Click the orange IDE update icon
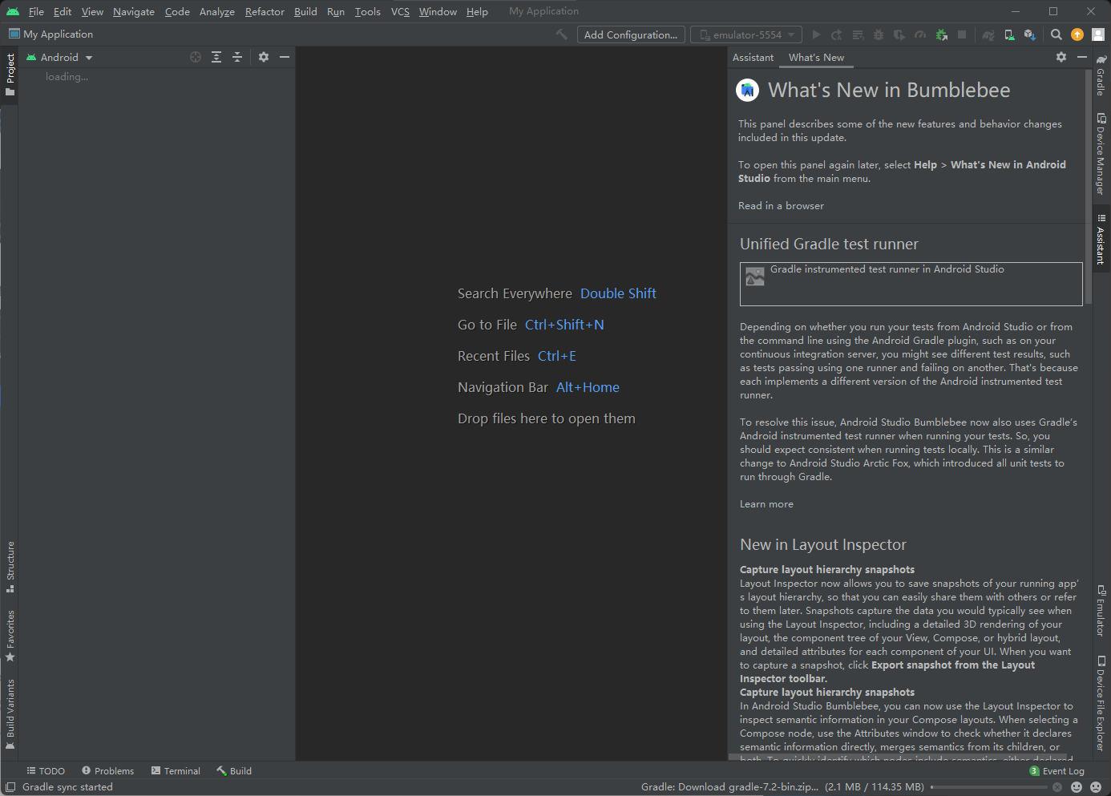1111x796 pixels. pyautogui.click(x=1077, y=34)
